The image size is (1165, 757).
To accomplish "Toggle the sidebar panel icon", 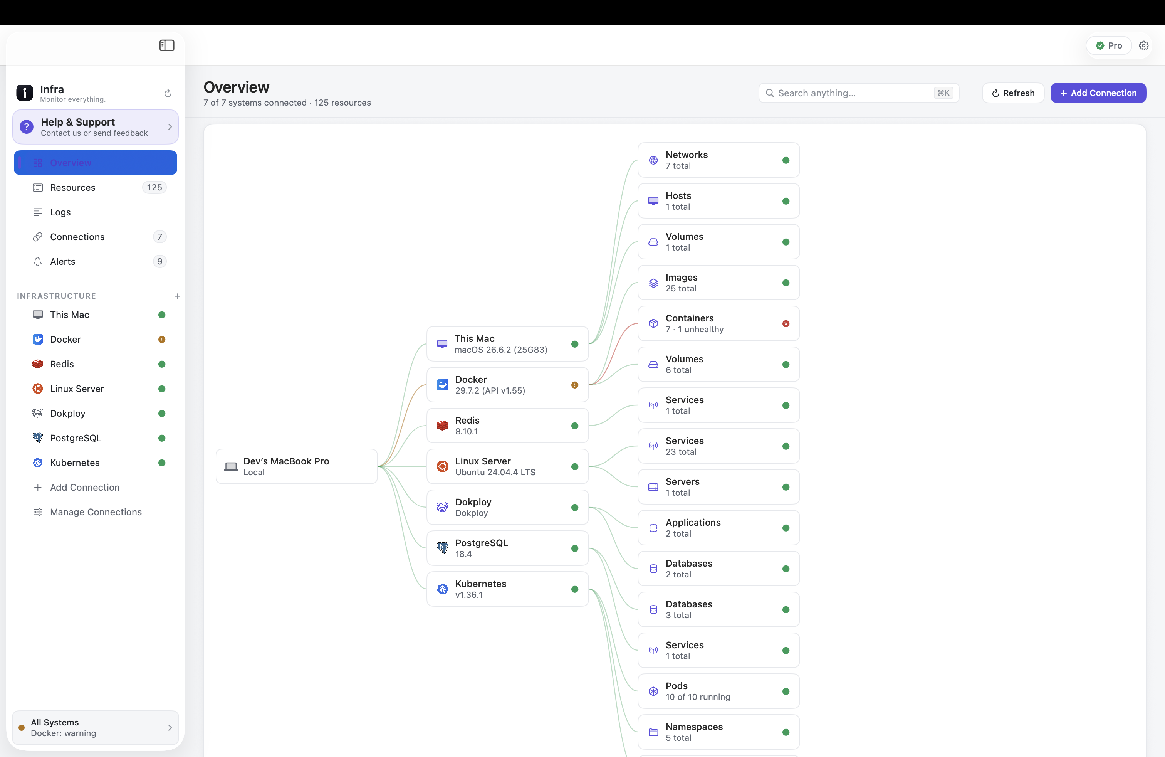I will pos(167,45).
